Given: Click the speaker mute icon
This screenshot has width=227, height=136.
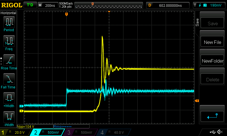Looking at the screenshot, I should point(220,132).
